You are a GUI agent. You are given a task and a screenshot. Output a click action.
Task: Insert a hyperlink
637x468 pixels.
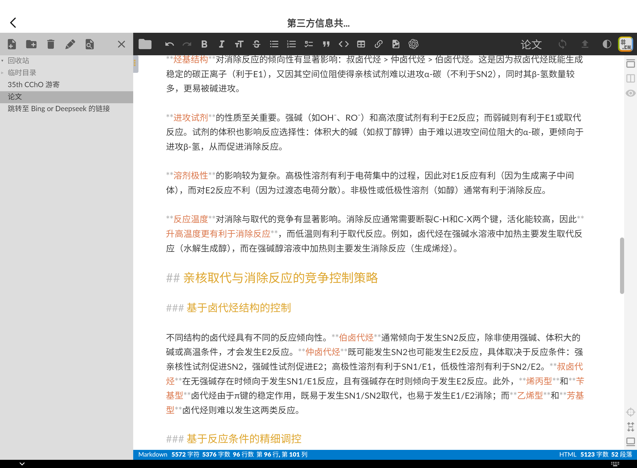pos(379,44)
